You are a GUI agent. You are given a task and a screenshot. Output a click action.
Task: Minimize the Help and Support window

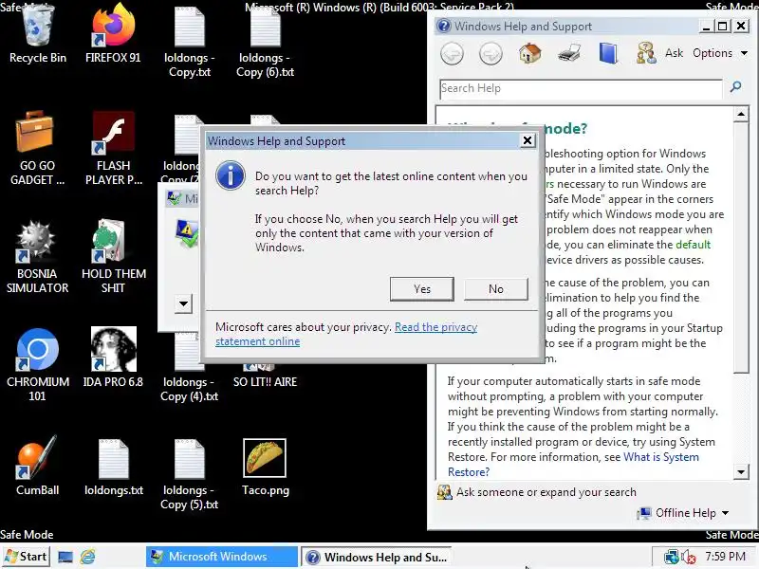pos(706,27)
